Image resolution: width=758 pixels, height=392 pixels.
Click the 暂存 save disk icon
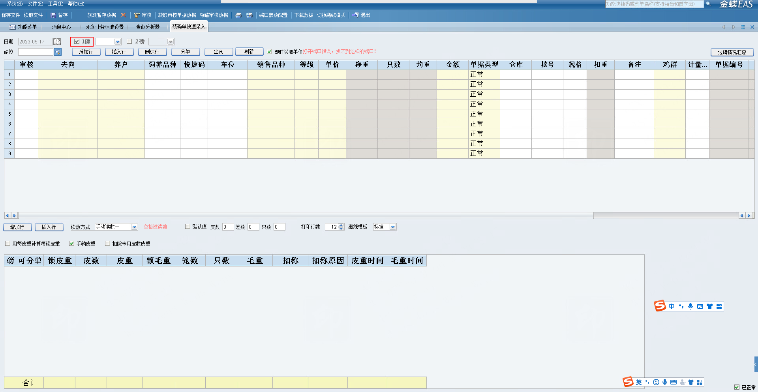(x=53, y=15)
